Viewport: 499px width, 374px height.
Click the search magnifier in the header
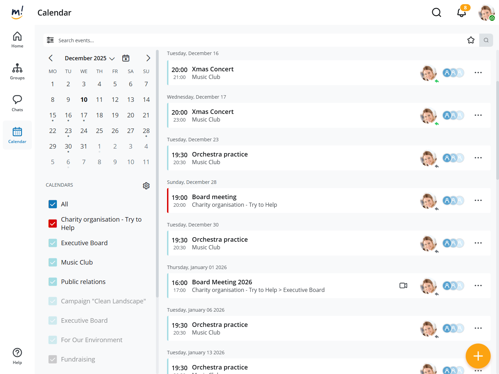(436, 13)
